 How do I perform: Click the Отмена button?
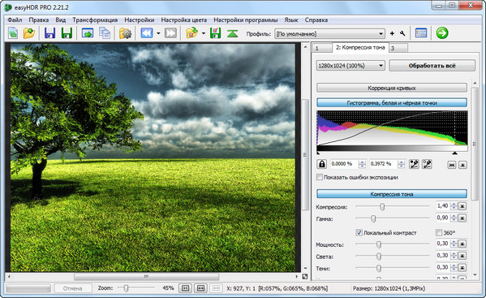[x=72, y=288]
